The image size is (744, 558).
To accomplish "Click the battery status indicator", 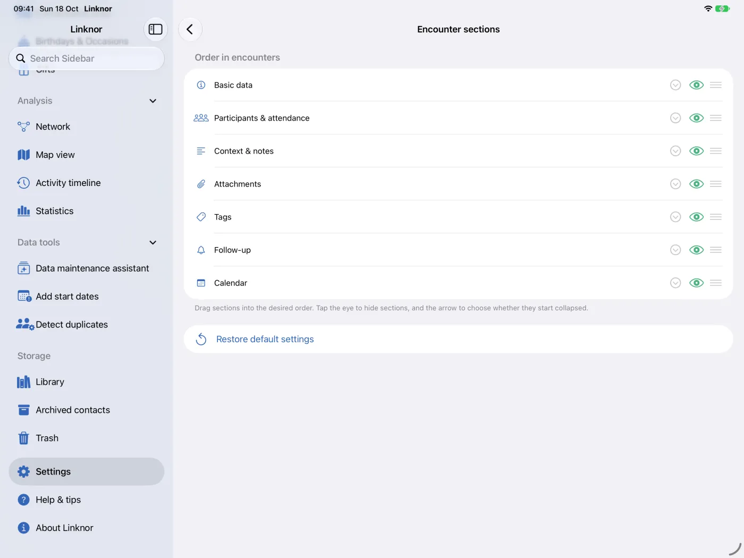I will [722, 9].
